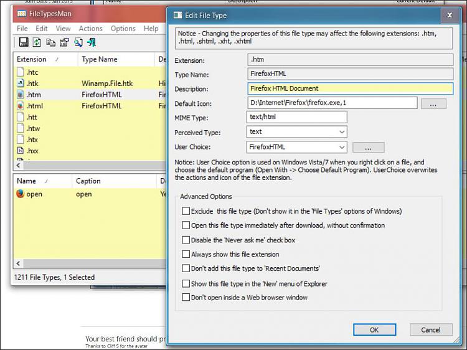Enable Always show this file extension

tap(186, 254)
